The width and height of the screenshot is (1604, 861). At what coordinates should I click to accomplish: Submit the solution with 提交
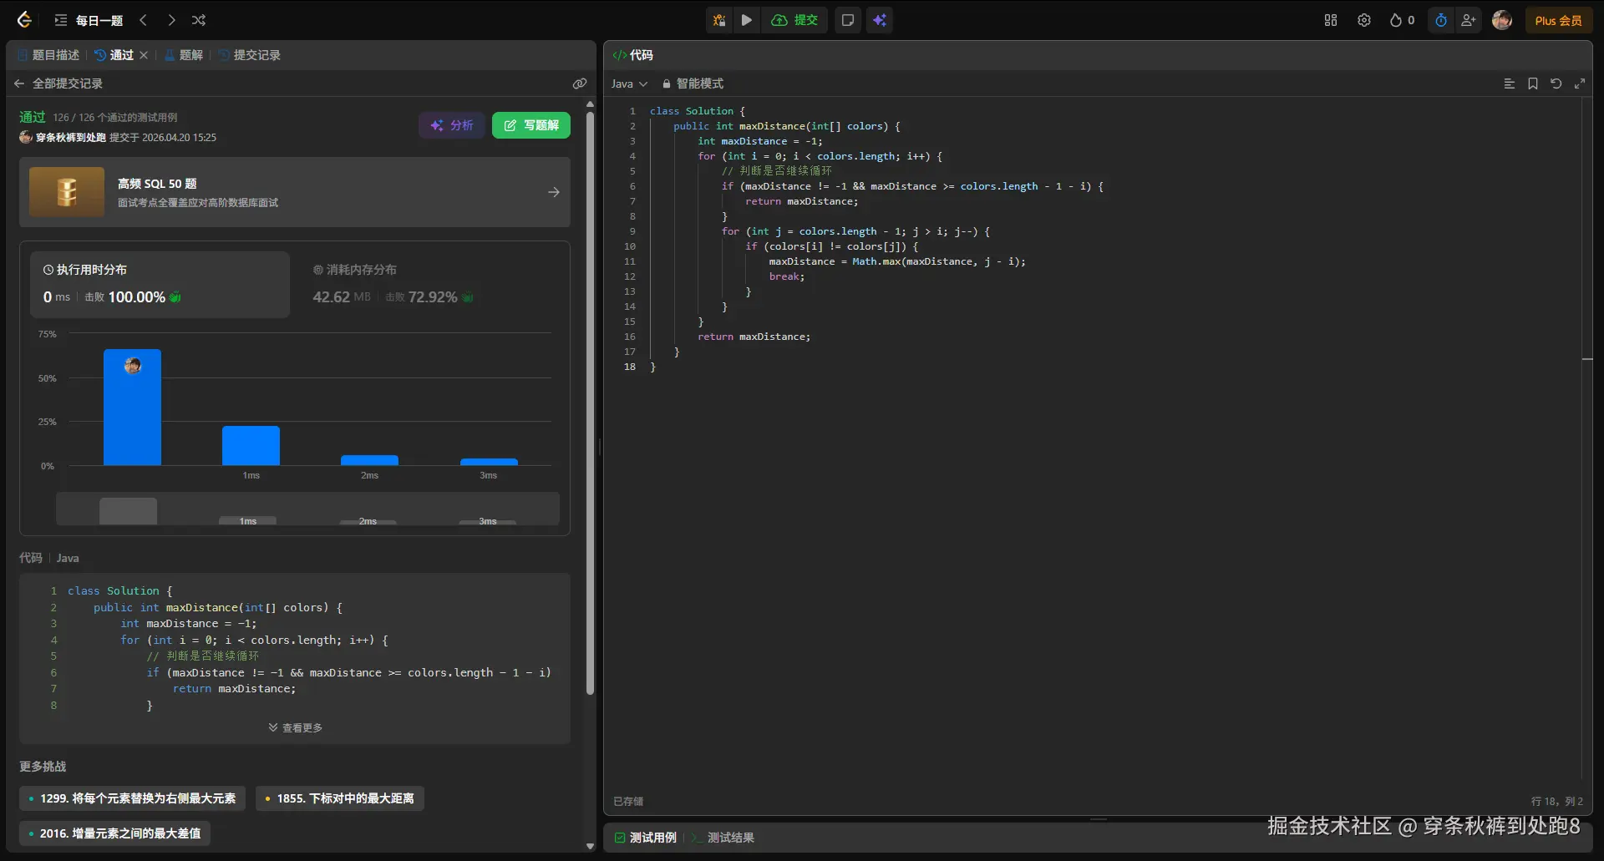point(794,20)
